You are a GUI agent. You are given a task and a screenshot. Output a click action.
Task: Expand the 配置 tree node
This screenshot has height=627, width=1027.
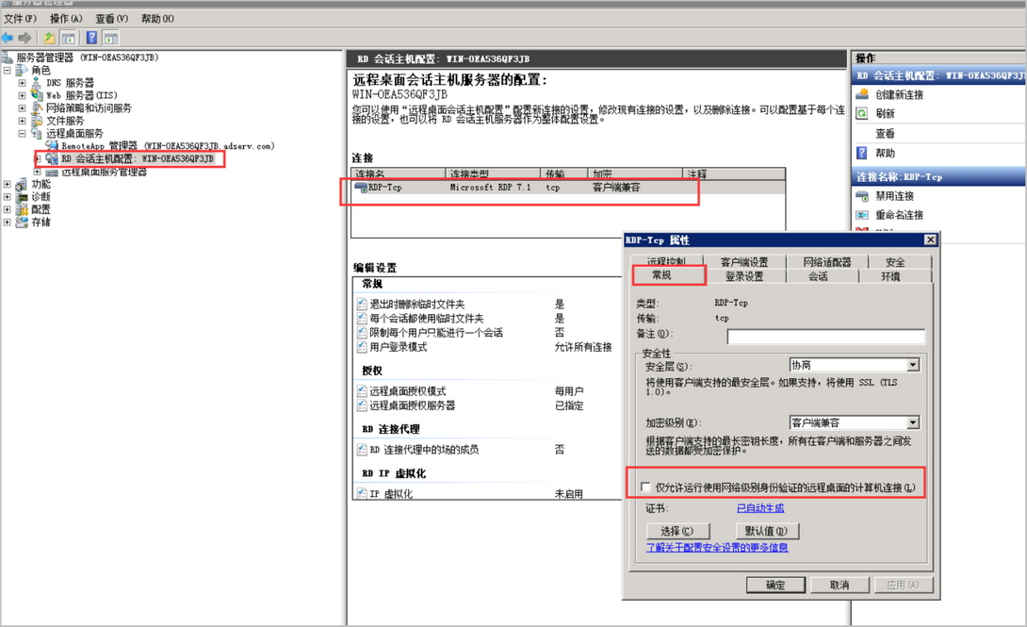pyautogui.click(x=8, y=209)
